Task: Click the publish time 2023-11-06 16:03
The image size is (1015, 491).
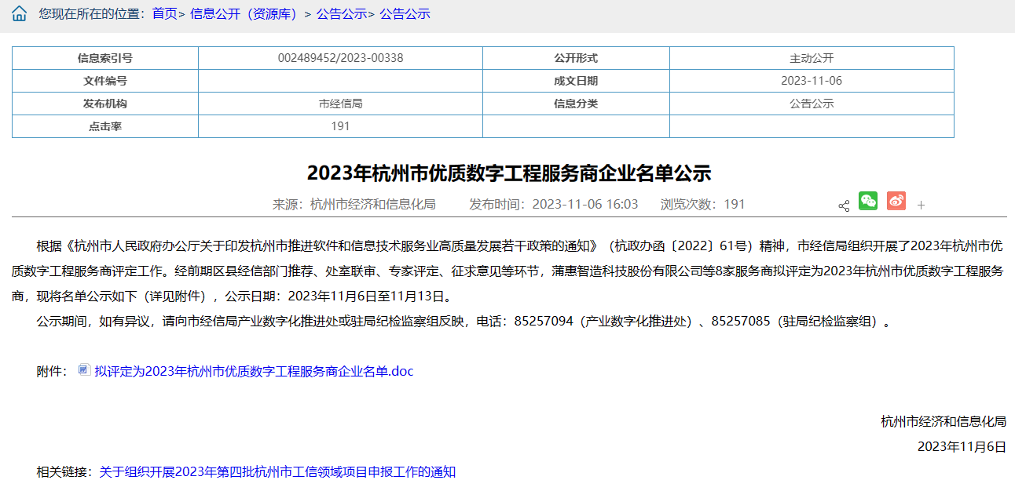Action: coord(585,204)
